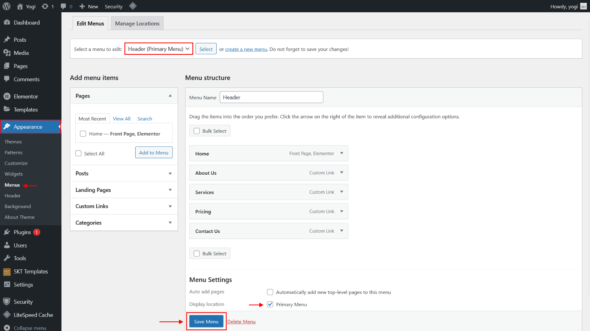Click the updates refresh icon
This screenshot has width=590, height=331.
(45, 7)
